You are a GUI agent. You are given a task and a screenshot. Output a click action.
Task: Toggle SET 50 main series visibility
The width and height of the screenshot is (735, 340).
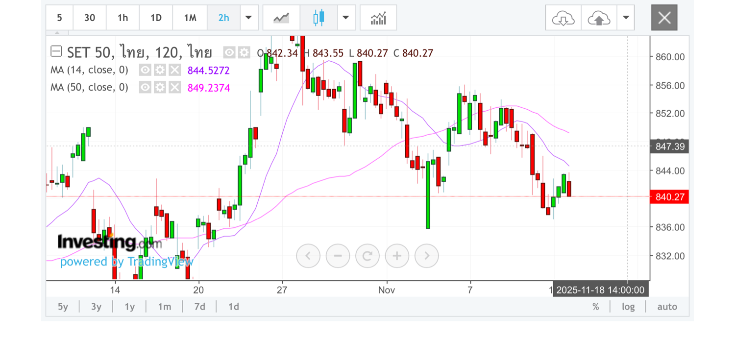tap(229, 52)
